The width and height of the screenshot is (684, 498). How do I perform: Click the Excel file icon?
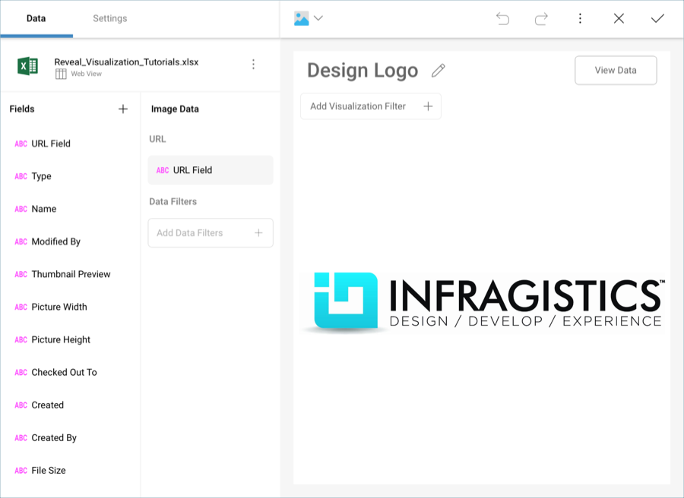28,66
